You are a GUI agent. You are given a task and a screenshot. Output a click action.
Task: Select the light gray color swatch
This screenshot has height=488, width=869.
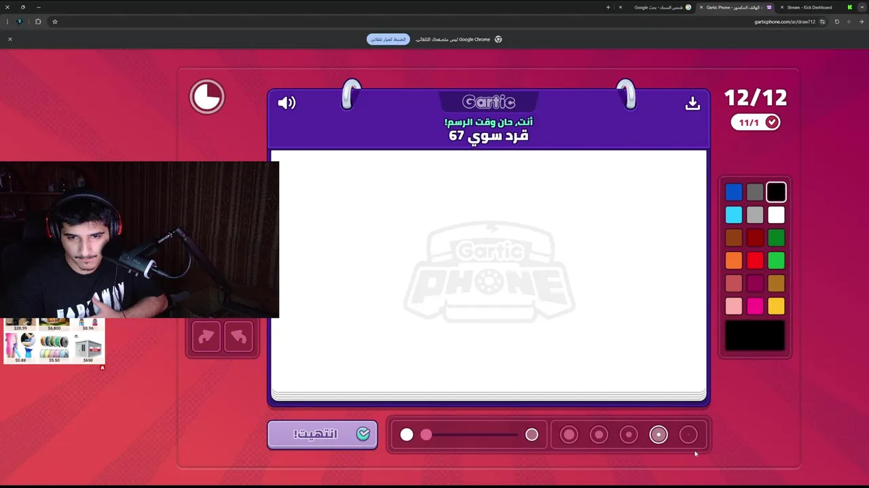pyautogui.click(x=755, y=215)
